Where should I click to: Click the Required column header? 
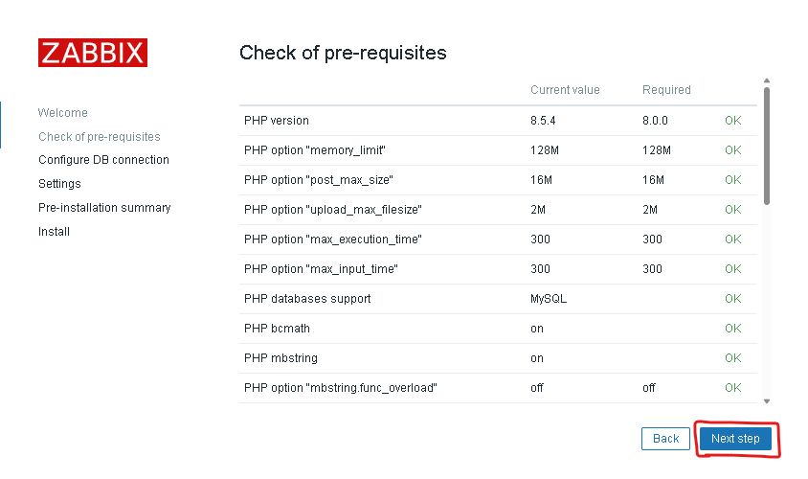(x=666, y=90)
